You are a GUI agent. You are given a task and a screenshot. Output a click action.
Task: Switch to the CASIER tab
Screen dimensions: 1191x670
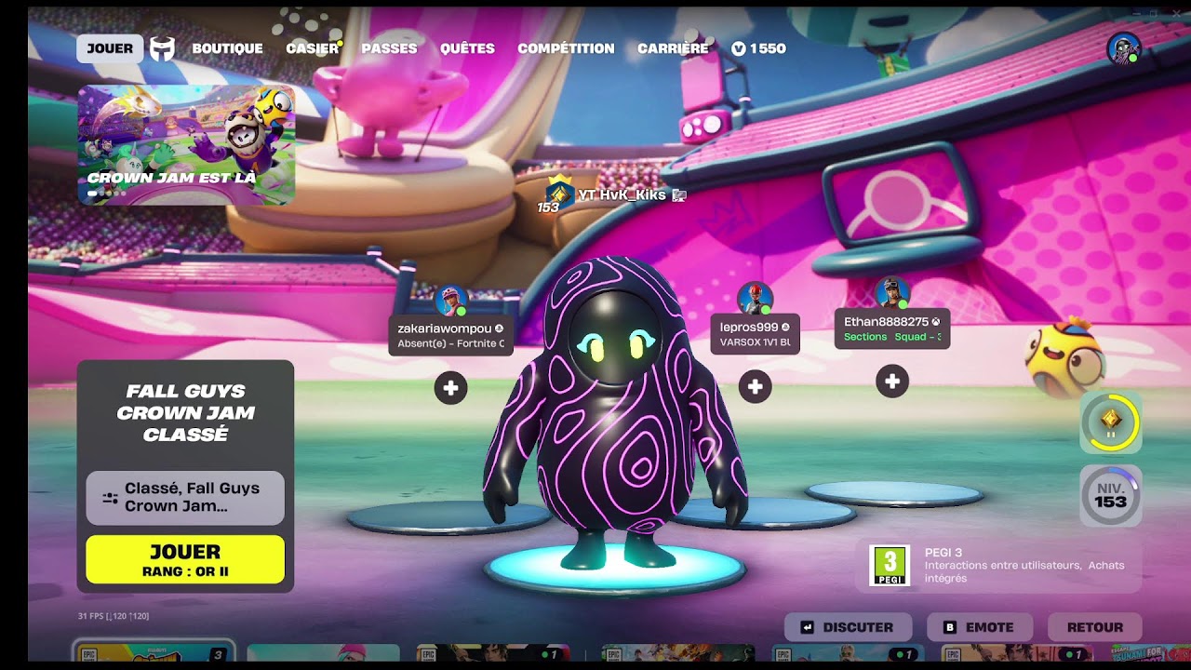312,48
